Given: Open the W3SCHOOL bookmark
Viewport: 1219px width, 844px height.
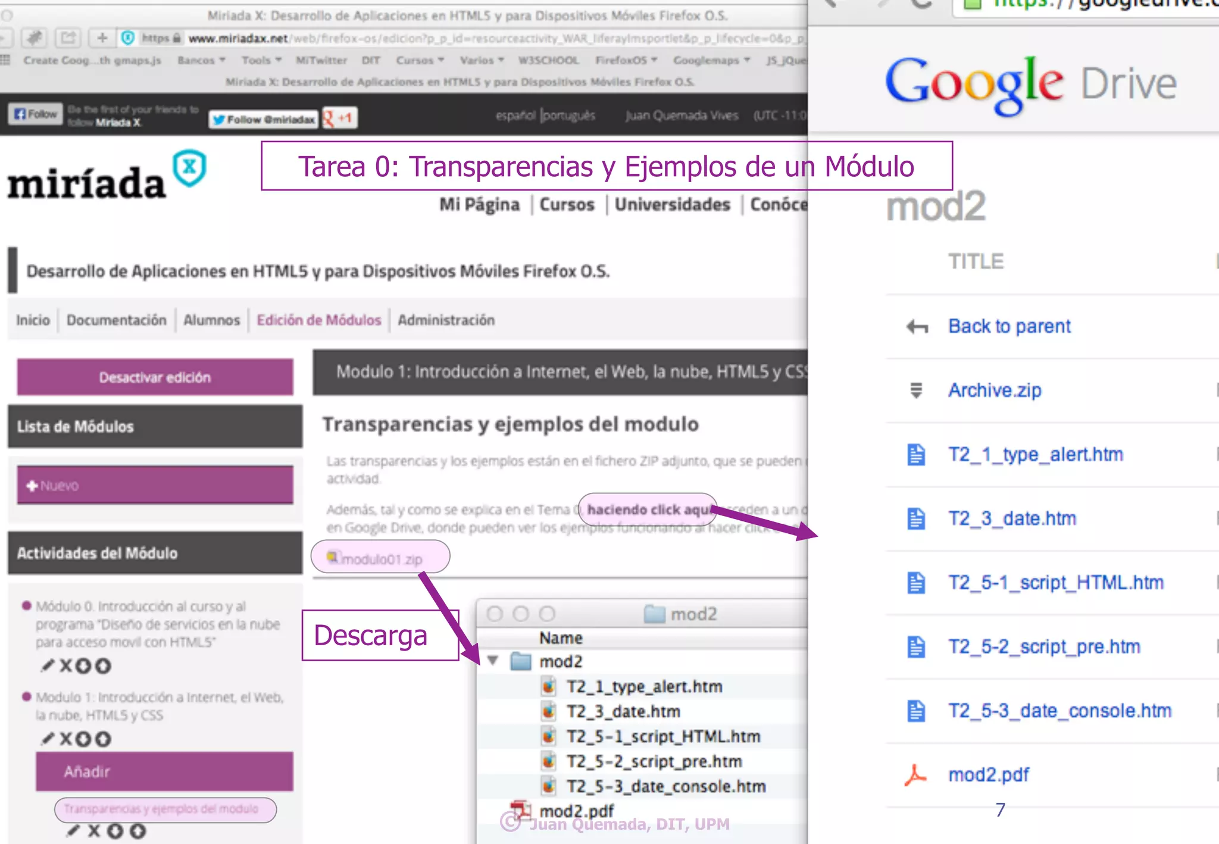Looking at the screenshot, I should [x=548, y=60].
